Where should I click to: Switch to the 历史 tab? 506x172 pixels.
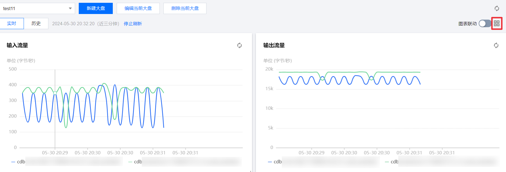pos(36,24)
